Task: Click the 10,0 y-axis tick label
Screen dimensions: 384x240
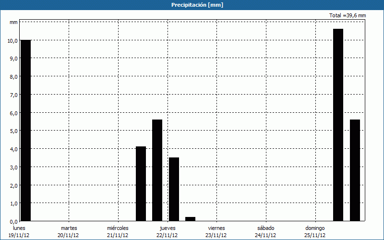Action: pos(12,41)
